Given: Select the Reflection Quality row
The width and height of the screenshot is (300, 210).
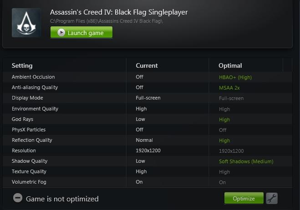Looking at the screenshot, I should pyautogui.click(x=32, y=140).
